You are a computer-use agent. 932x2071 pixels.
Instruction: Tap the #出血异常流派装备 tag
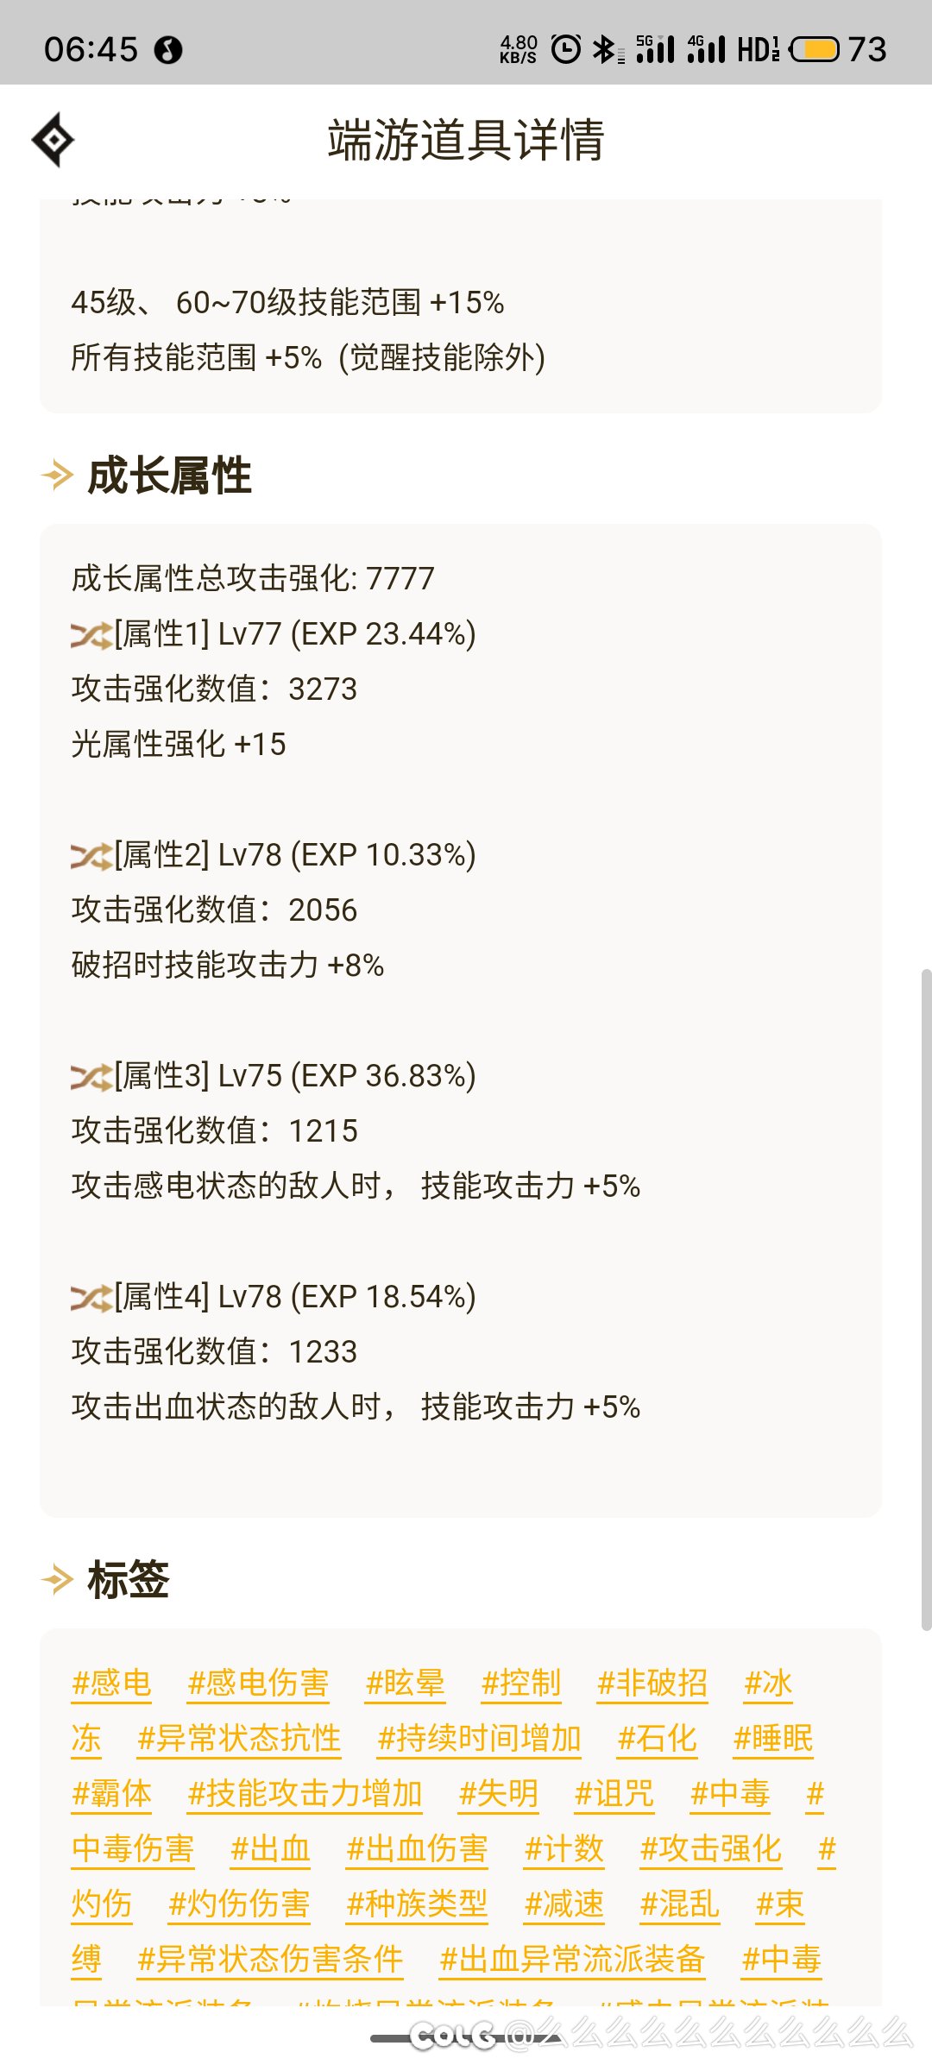tap(572, 1960)
